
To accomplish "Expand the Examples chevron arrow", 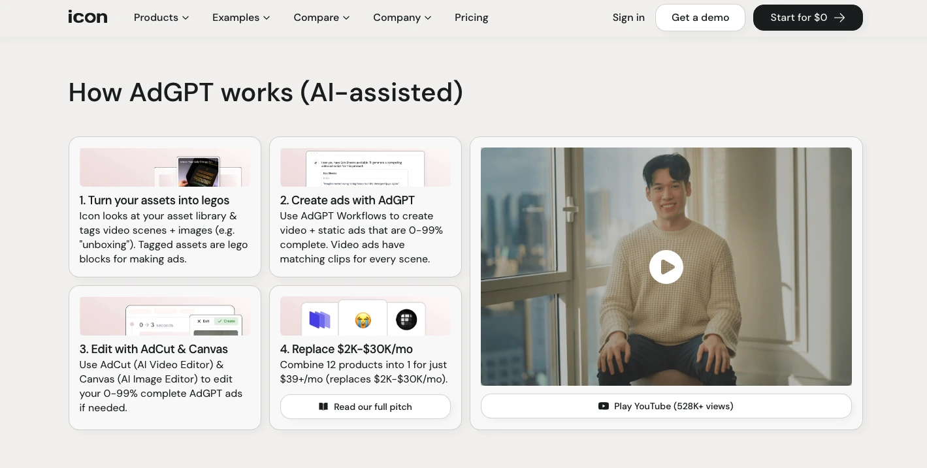I will click(x=267, y=18).
